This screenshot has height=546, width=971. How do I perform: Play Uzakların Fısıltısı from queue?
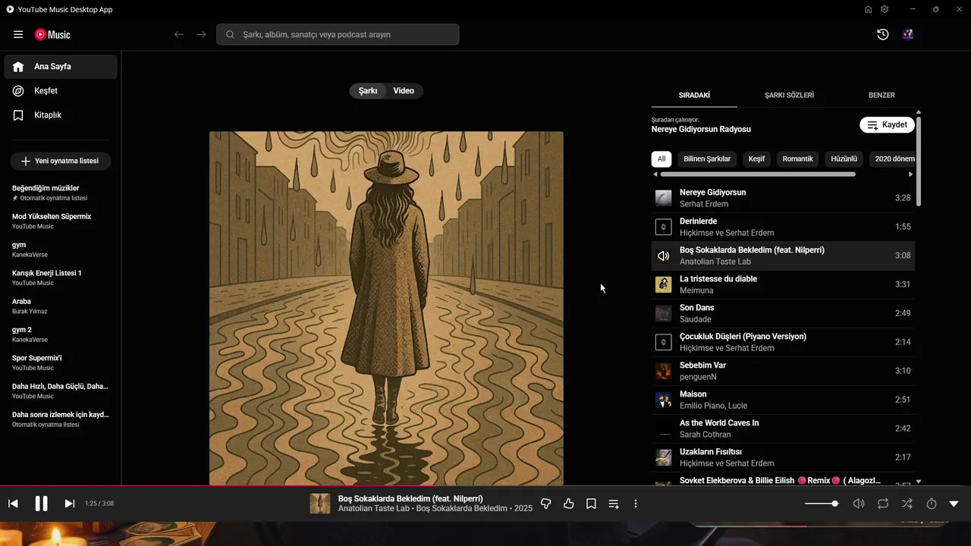(783, 457)
